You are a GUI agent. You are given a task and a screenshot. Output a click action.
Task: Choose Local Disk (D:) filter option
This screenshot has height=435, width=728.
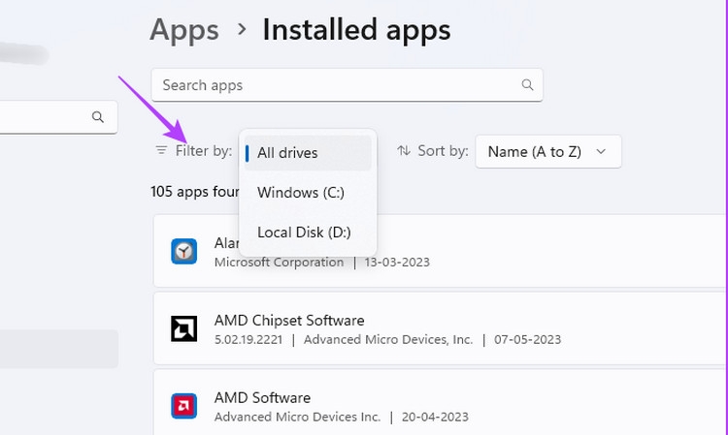click(x=308, y=233)
